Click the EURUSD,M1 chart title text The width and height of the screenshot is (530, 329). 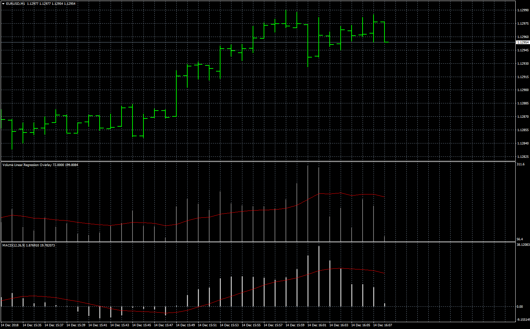15,4
